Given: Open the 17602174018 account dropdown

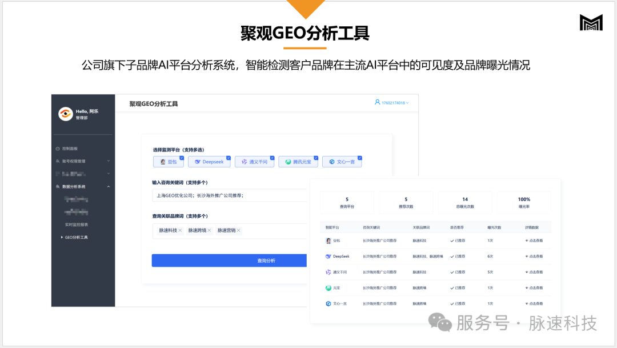Looking at the screenshot, I should click(x=395, y=103).
